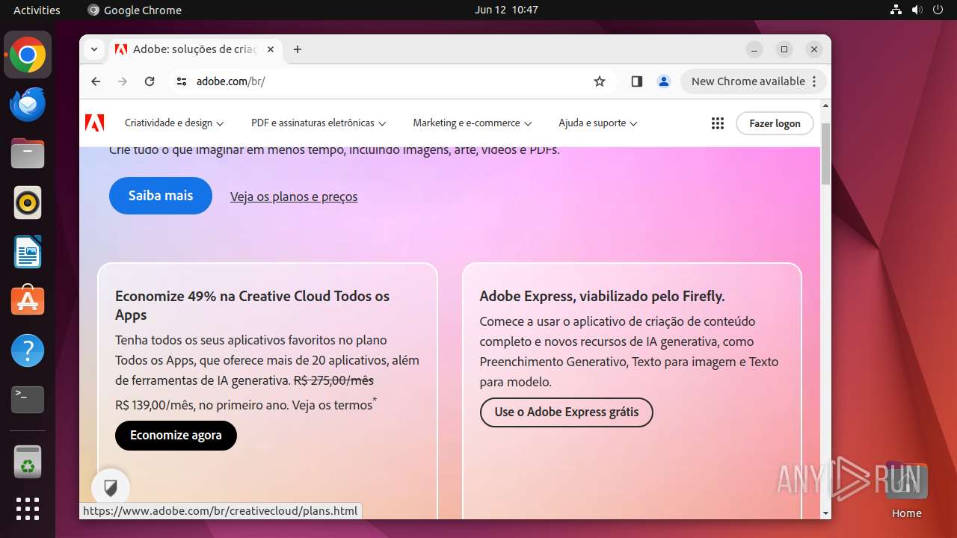The height and width of the screenshot is (538, 957).
Task: Click Google Chrome icon in dock
Action: click(x=28, y=55)
